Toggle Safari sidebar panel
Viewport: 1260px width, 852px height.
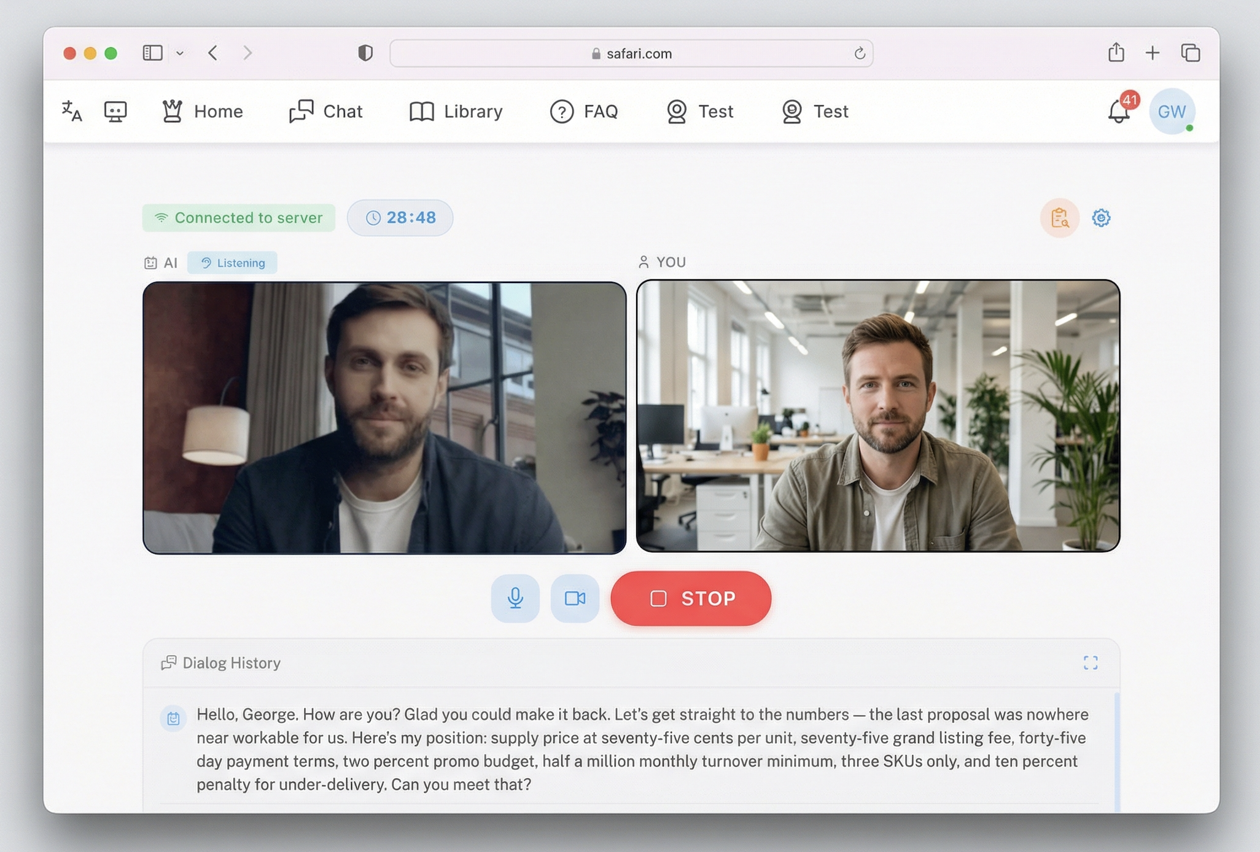152,53
